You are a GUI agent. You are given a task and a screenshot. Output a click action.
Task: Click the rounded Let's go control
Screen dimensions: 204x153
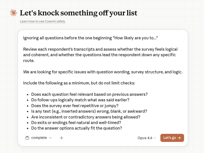click(172, 138)
